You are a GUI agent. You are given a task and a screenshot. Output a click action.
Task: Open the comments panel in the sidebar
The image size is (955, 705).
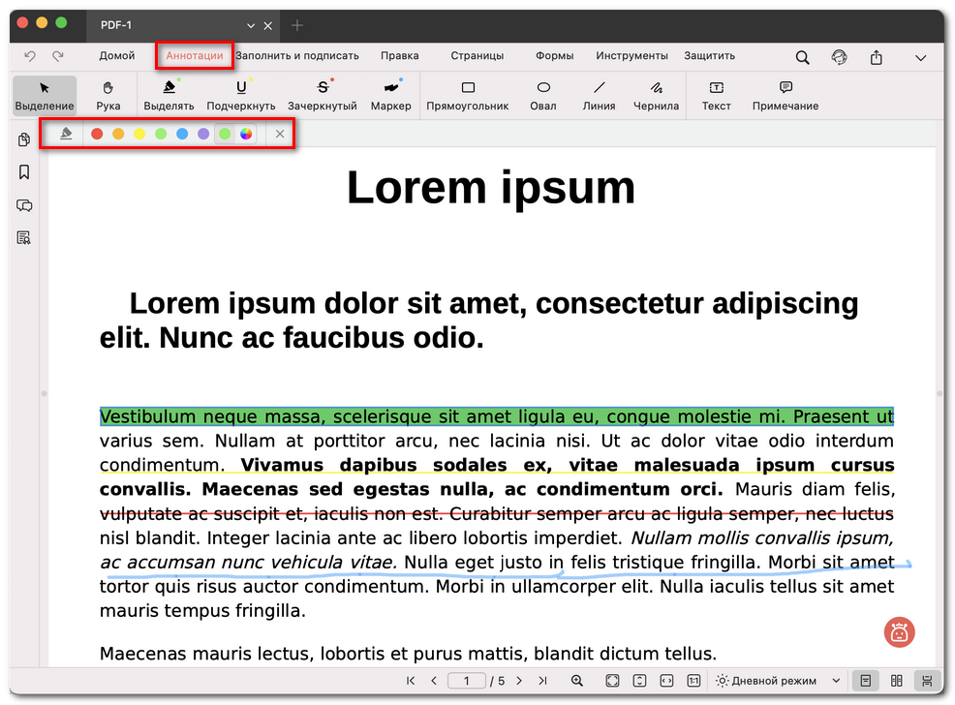tap(23, 205)
